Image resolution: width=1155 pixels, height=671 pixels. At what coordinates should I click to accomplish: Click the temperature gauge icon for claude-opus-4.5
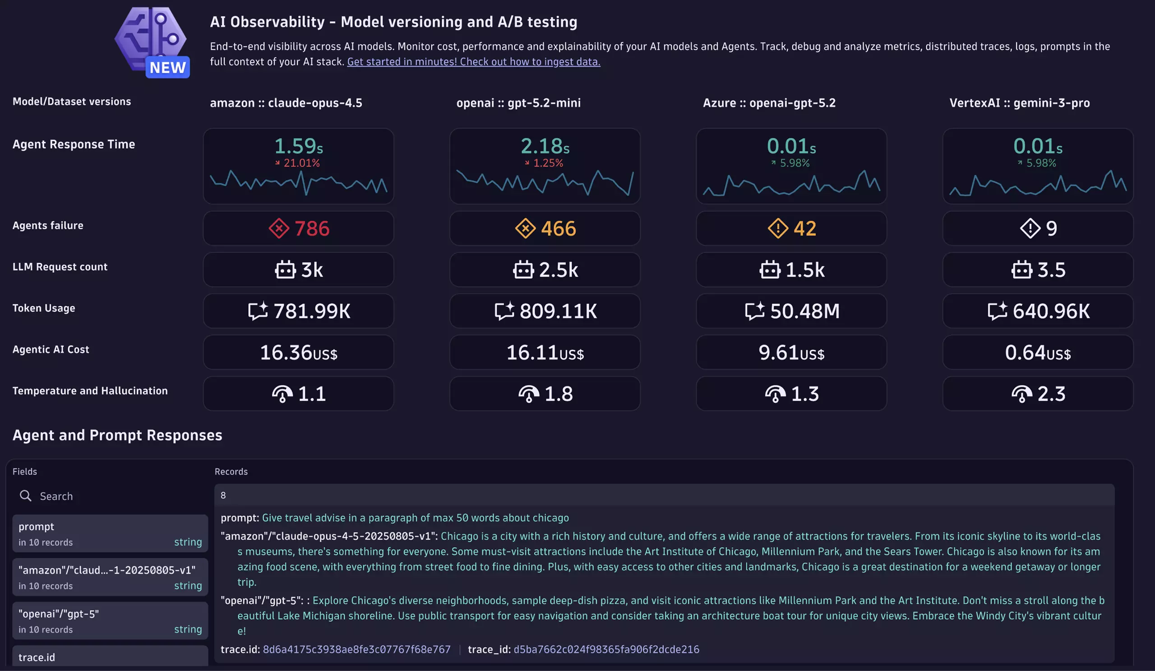click(x=283, y=393)
